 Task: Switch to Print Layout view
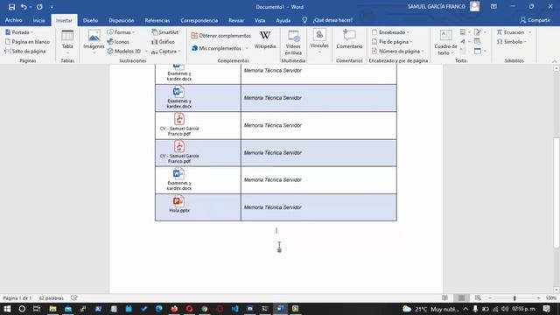(461, 297)
